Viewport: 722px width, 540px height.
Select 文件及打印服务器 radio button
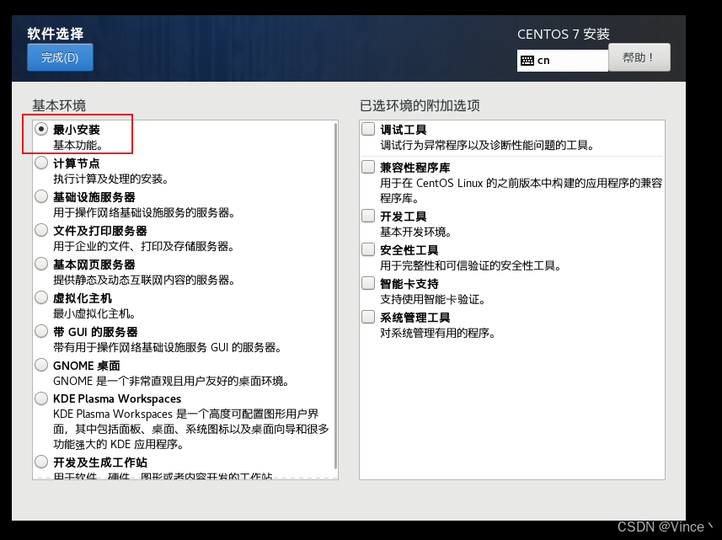(x=41, y=230)
